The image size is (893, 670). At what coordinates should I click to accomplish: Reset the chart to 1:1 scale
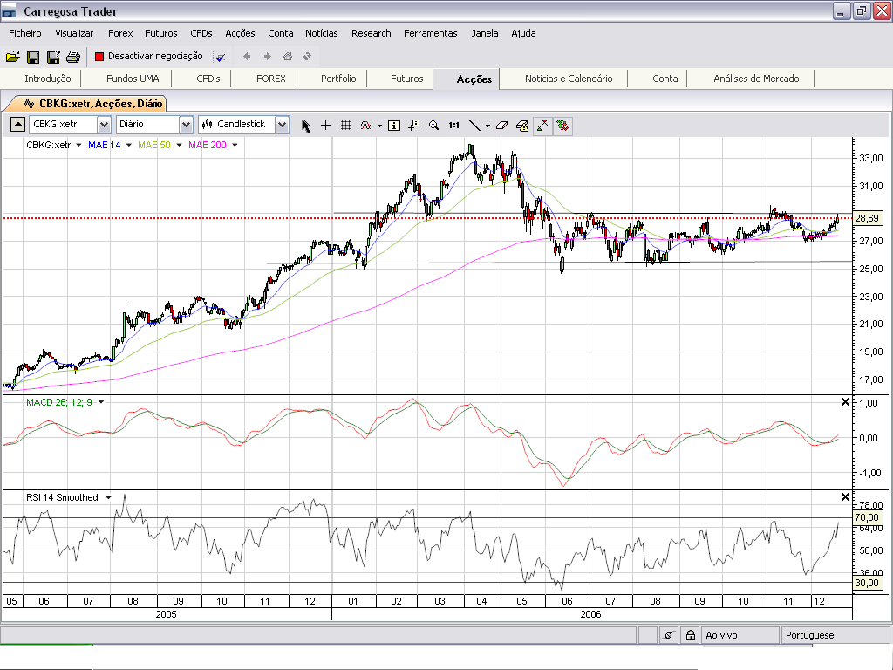(x=453, y=125)
